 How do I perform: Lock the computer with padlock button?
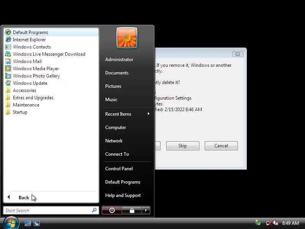pos(132,210)
